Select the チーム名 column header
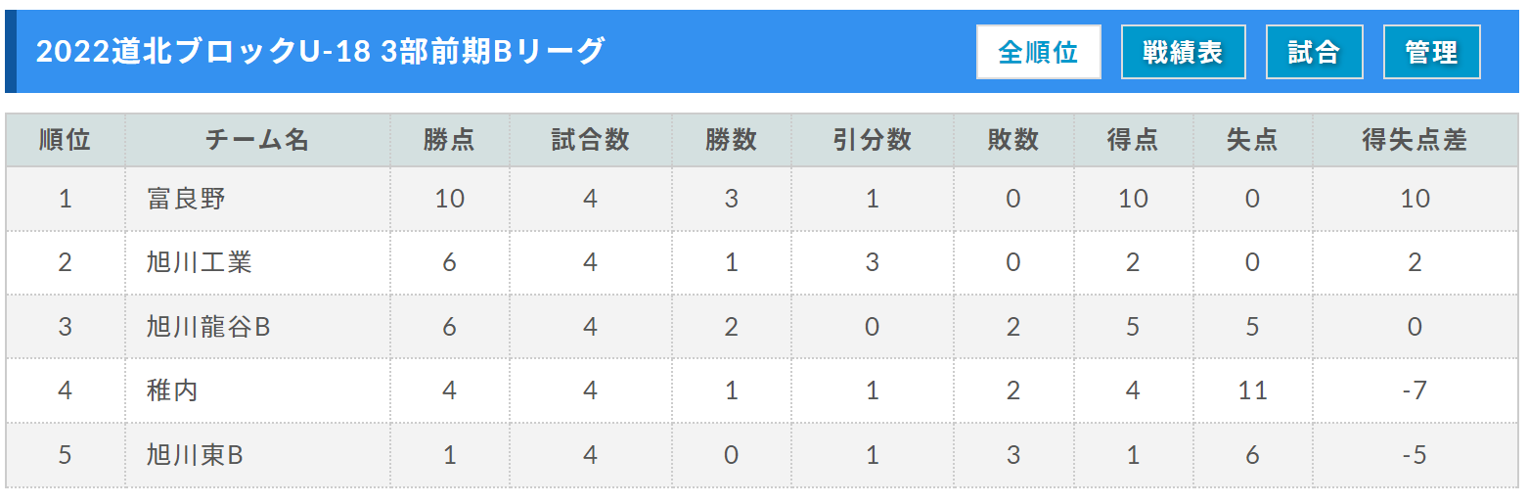This screenshot has height=504, width=1528. coord(258,140)
